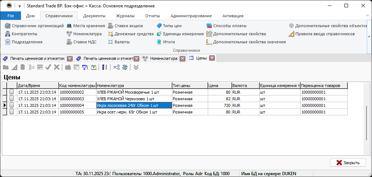Click highlighted Икра лососевая 240г cell
Viewport: 372px width, 177px height.
[134, 105]
